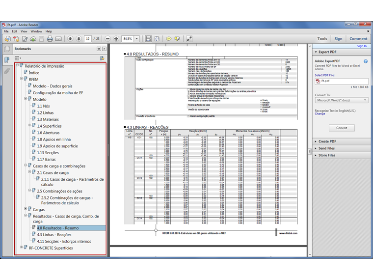Click the Print toolbar icon

50,39
